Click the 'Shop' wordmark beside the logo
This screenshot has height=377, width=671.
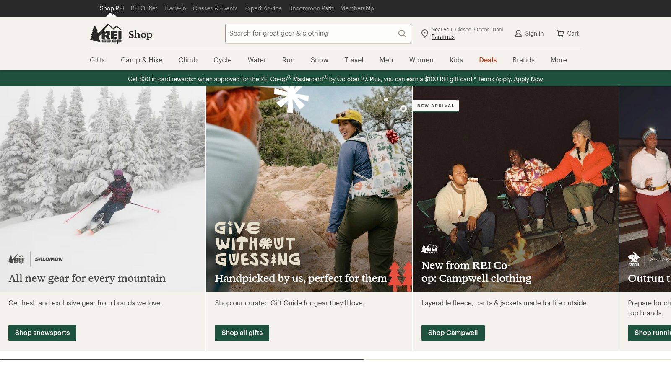click(140, 34)
